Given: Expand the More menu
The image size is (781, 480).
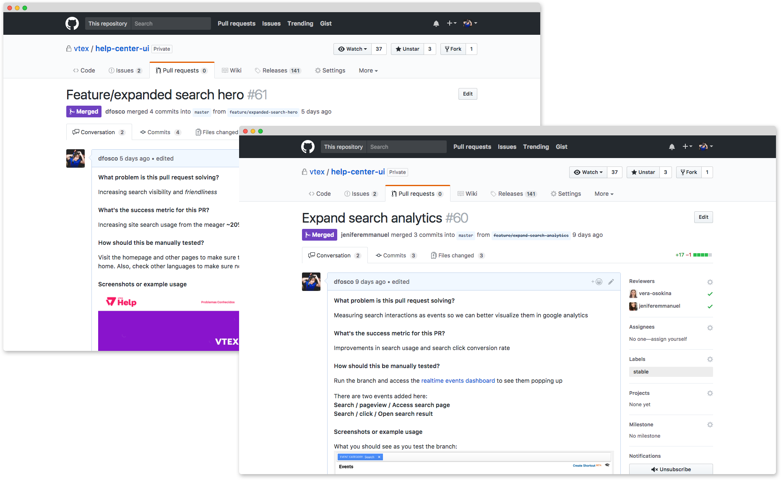Looking at the screenshot, I should pos(603,194).
